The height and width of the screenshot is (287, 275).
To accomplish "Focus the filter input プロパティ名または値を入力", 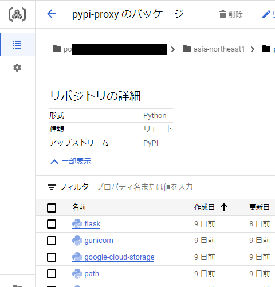I will 144,187.
